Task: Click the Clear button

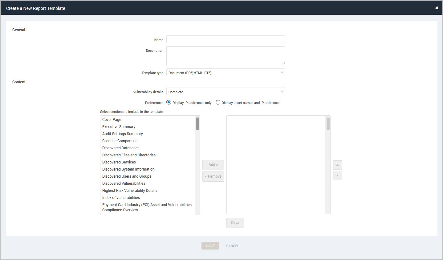Action: coord(235,223)
